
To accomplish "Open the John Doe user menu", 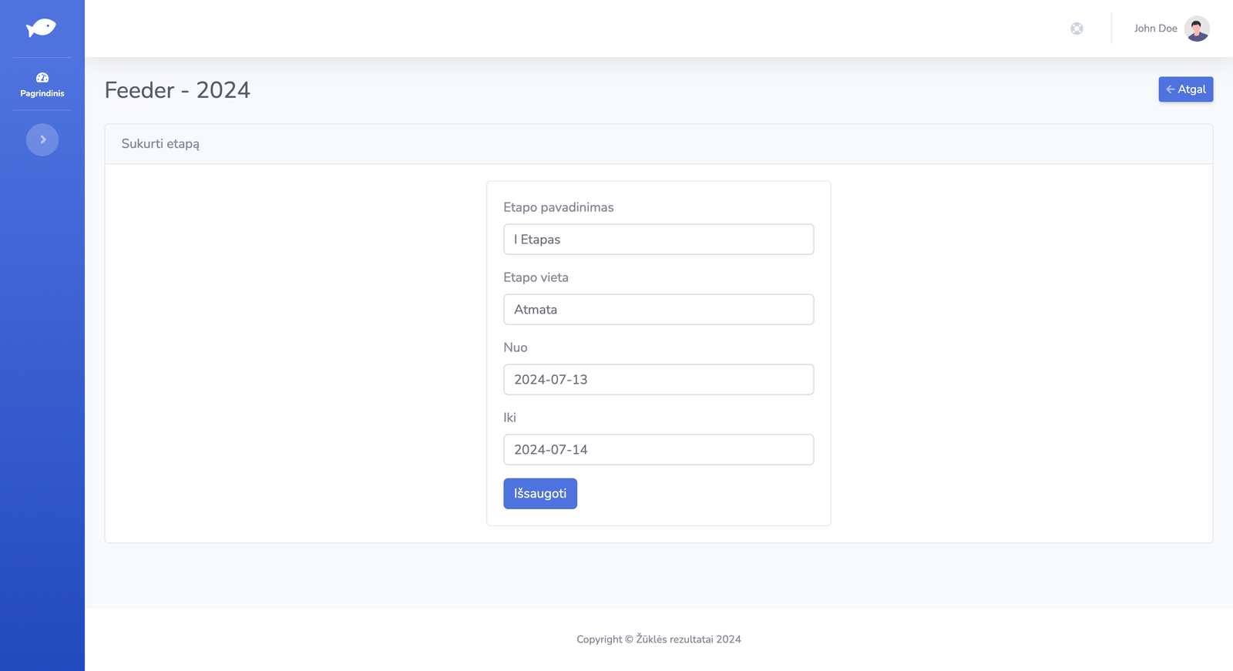I will (1155, 29).
